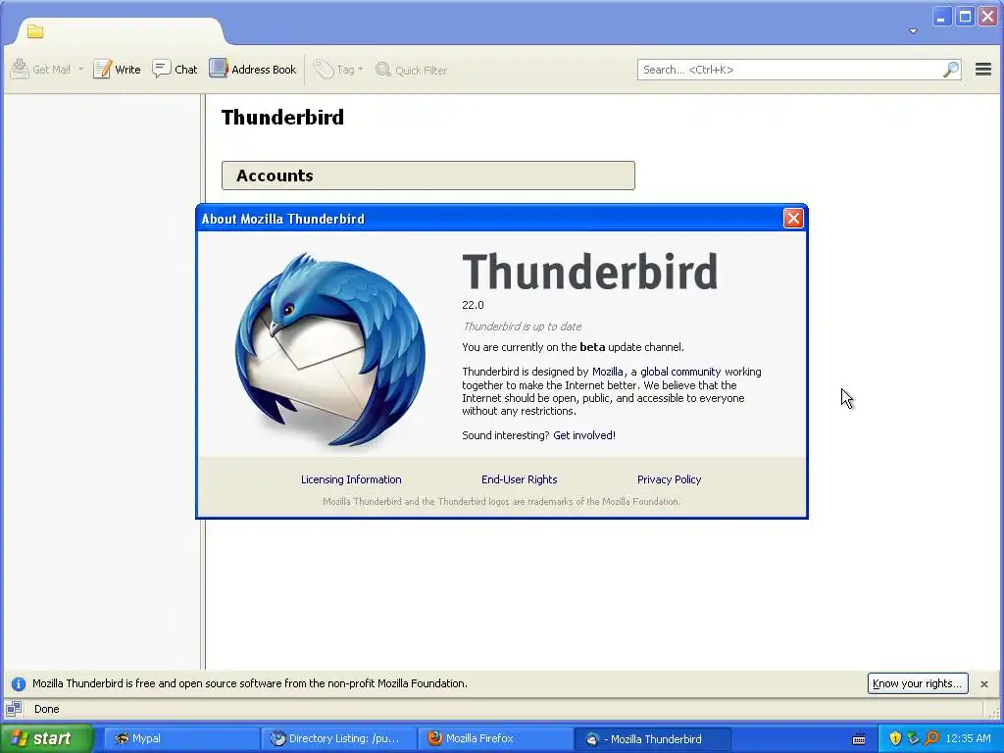Viewport: 1004px width, 753px height.
Task: Click the orange magnifier tray icon
Action: tap(931, 738)
